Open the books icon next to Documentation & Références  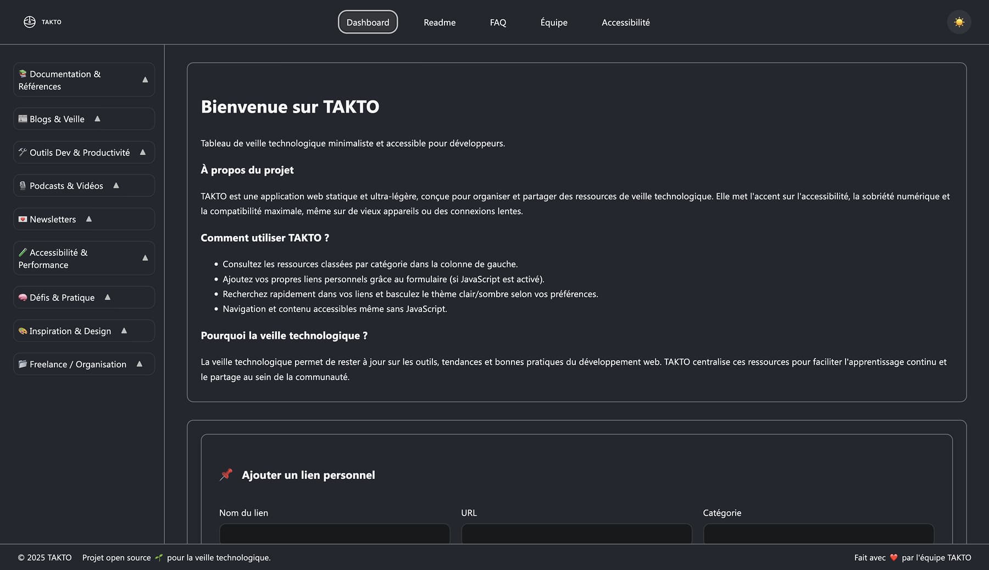coord(23,74)
